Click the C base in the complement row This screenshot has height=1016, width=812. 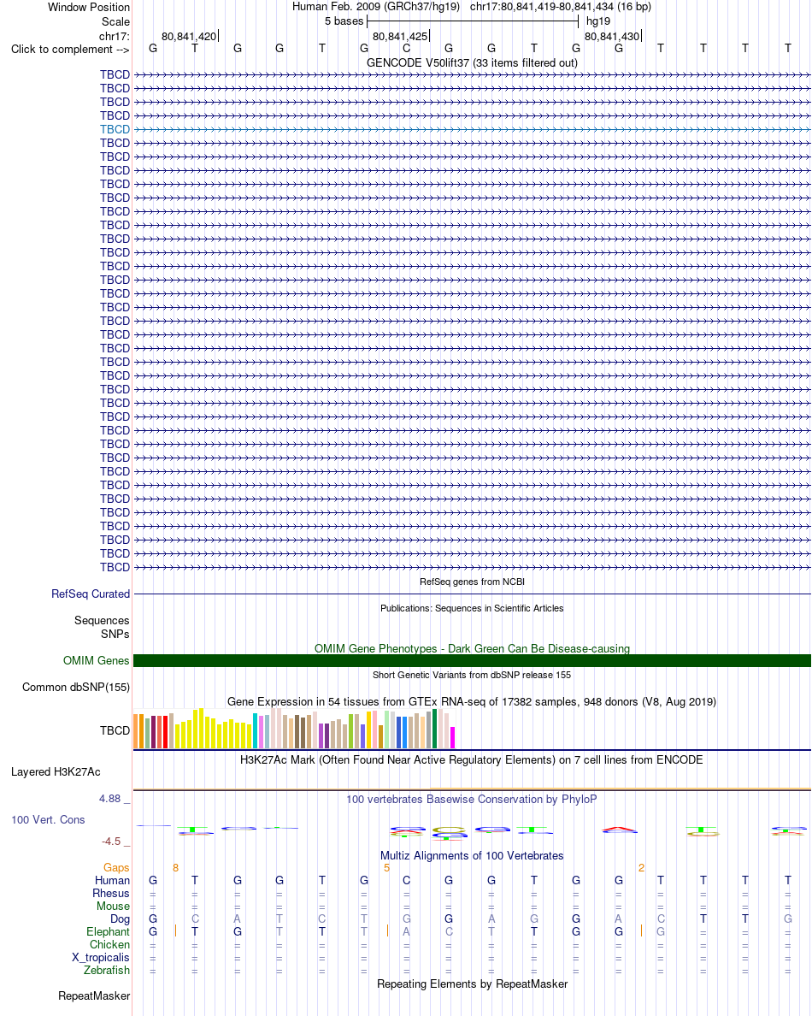[406, 49]
